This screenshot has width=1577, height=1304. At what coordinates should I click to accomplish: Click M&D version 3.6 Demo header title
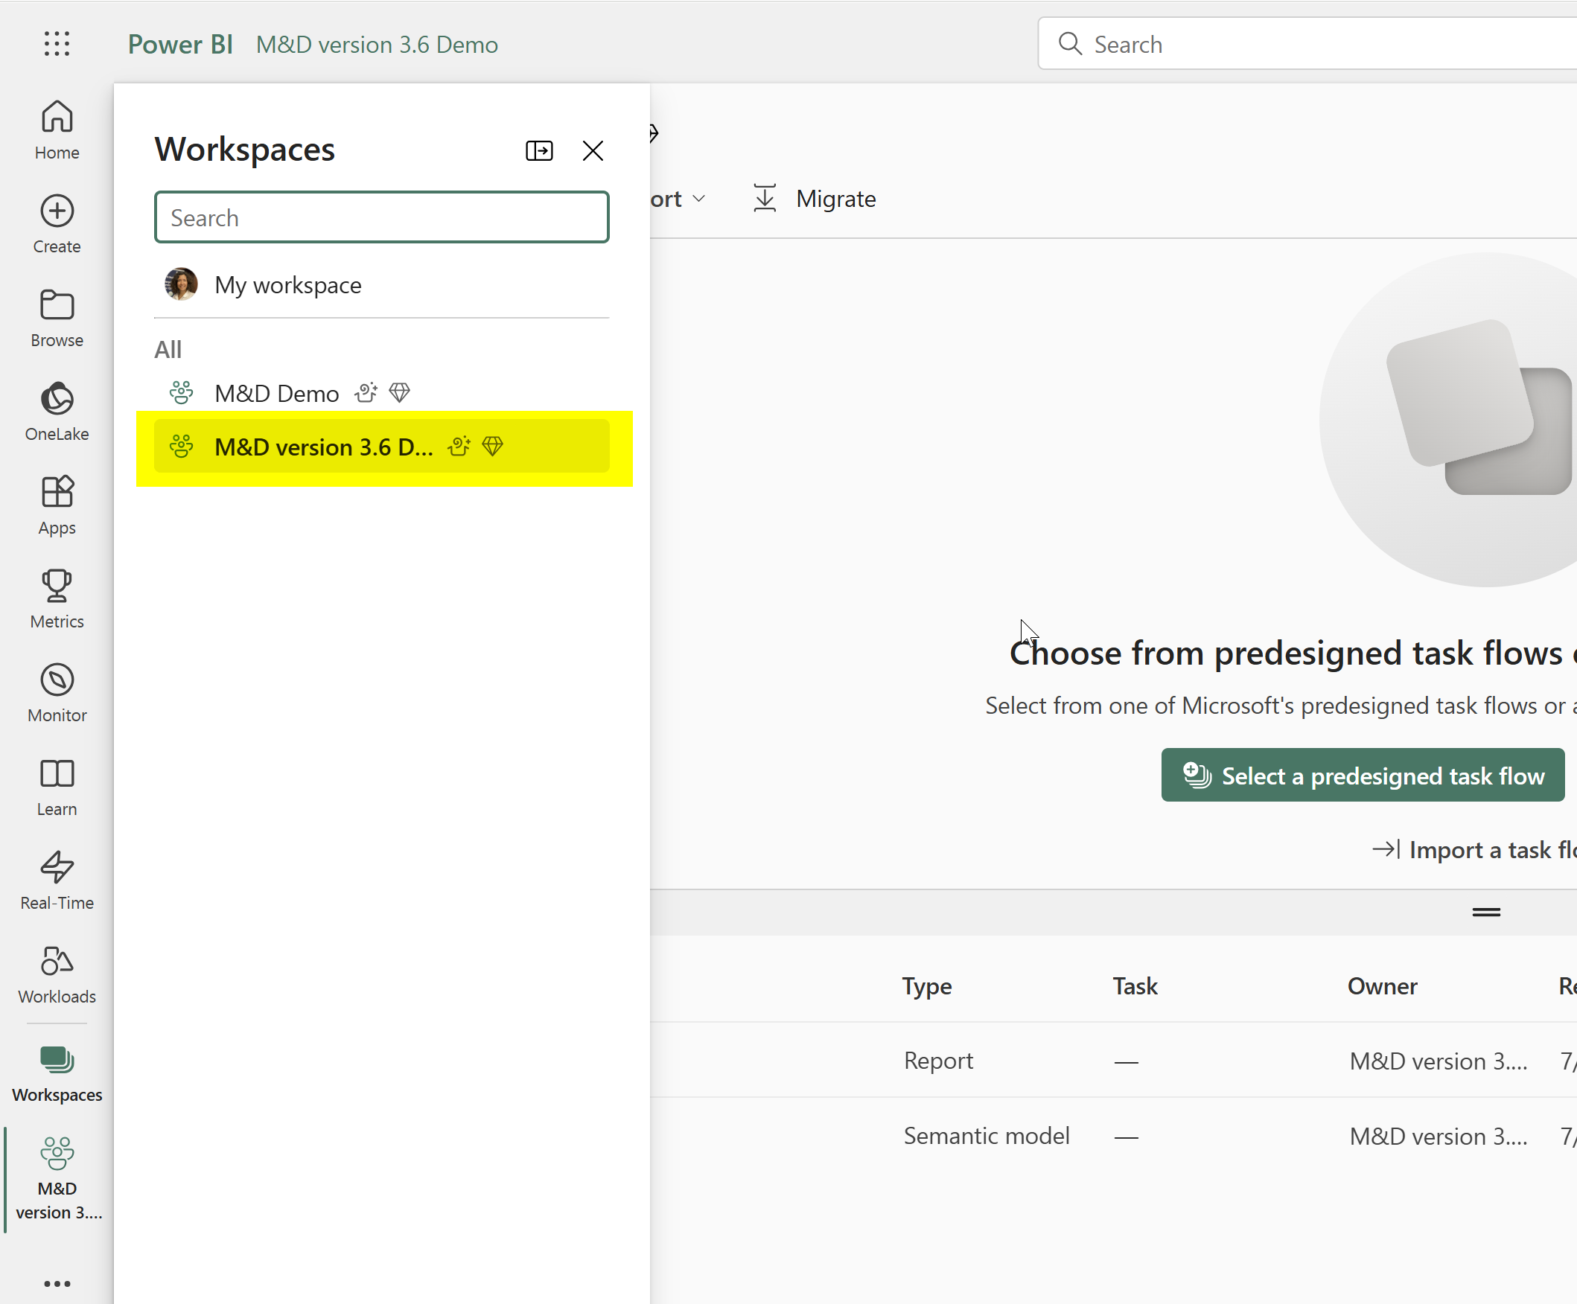tap(377, 45)
